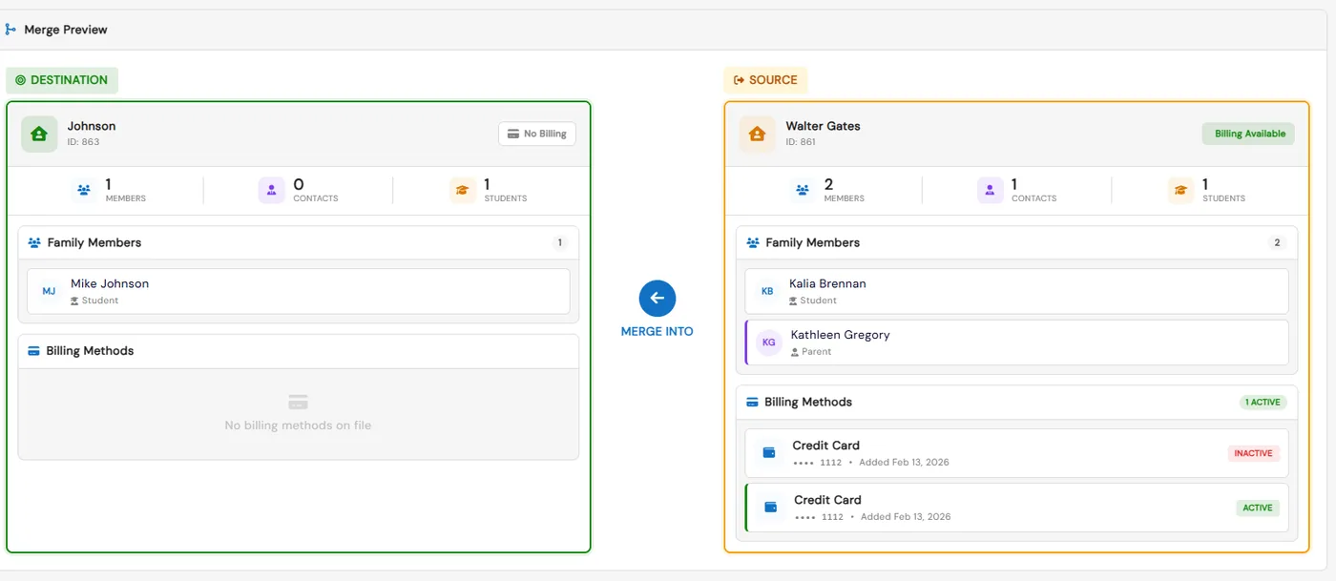Click Walter Gates members people icon
Image resolution: width=1336 pixels, height=581 pixels.
(x=804, y=191)
